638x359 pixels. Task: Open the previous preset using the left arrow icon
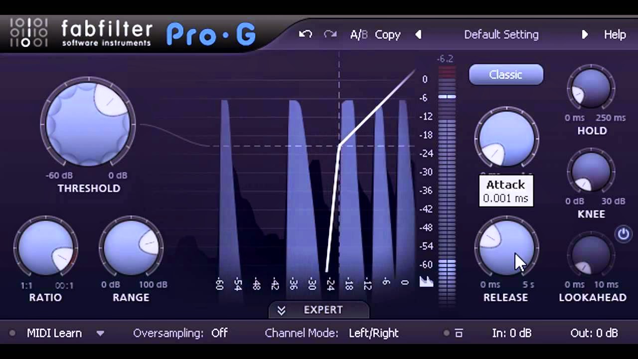[x=418, y=34]
